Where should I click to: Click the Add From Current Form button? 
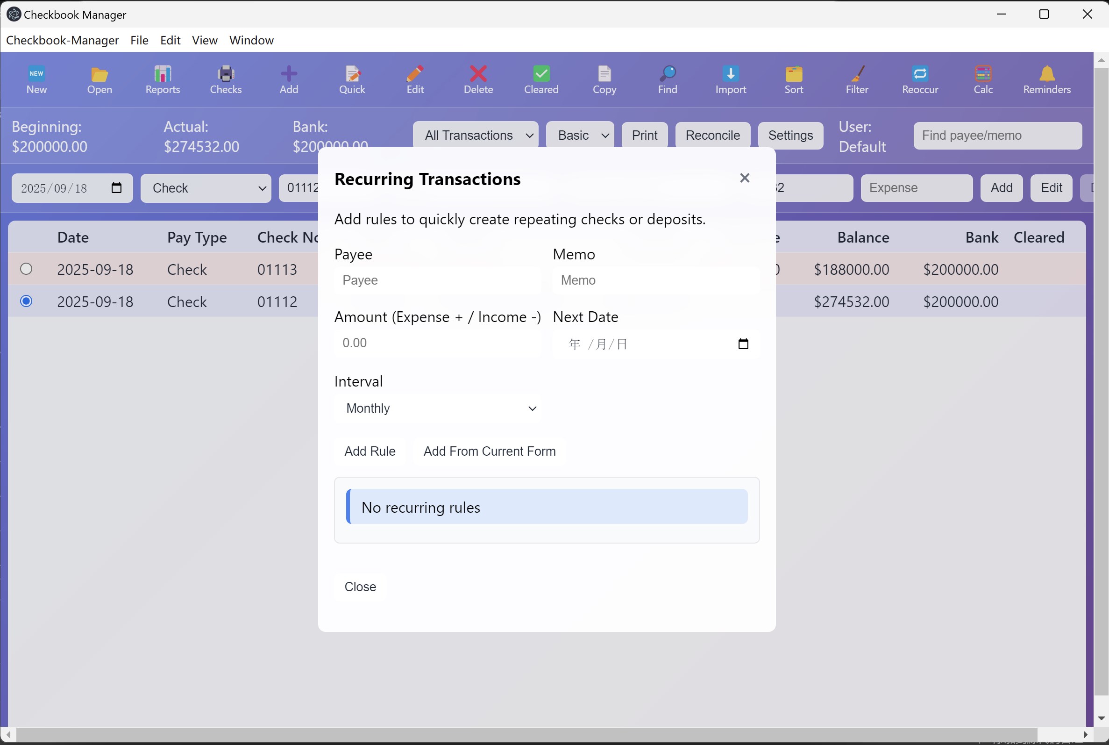pyautogui.click(x=489, y=451)
